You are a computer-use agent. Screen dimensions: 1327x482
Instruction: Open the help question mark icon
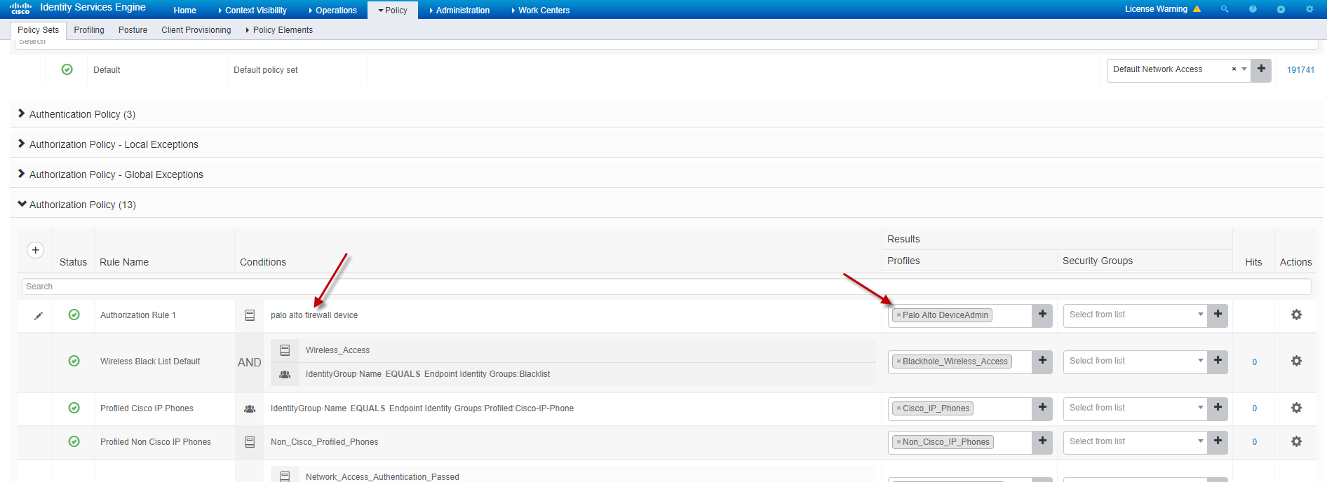point(1253,9)
